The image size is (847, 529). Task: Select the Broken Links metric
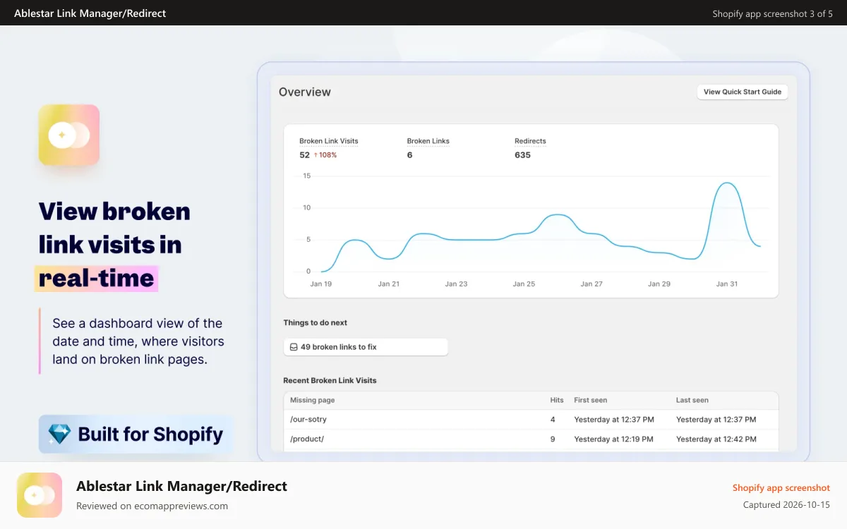428,141
